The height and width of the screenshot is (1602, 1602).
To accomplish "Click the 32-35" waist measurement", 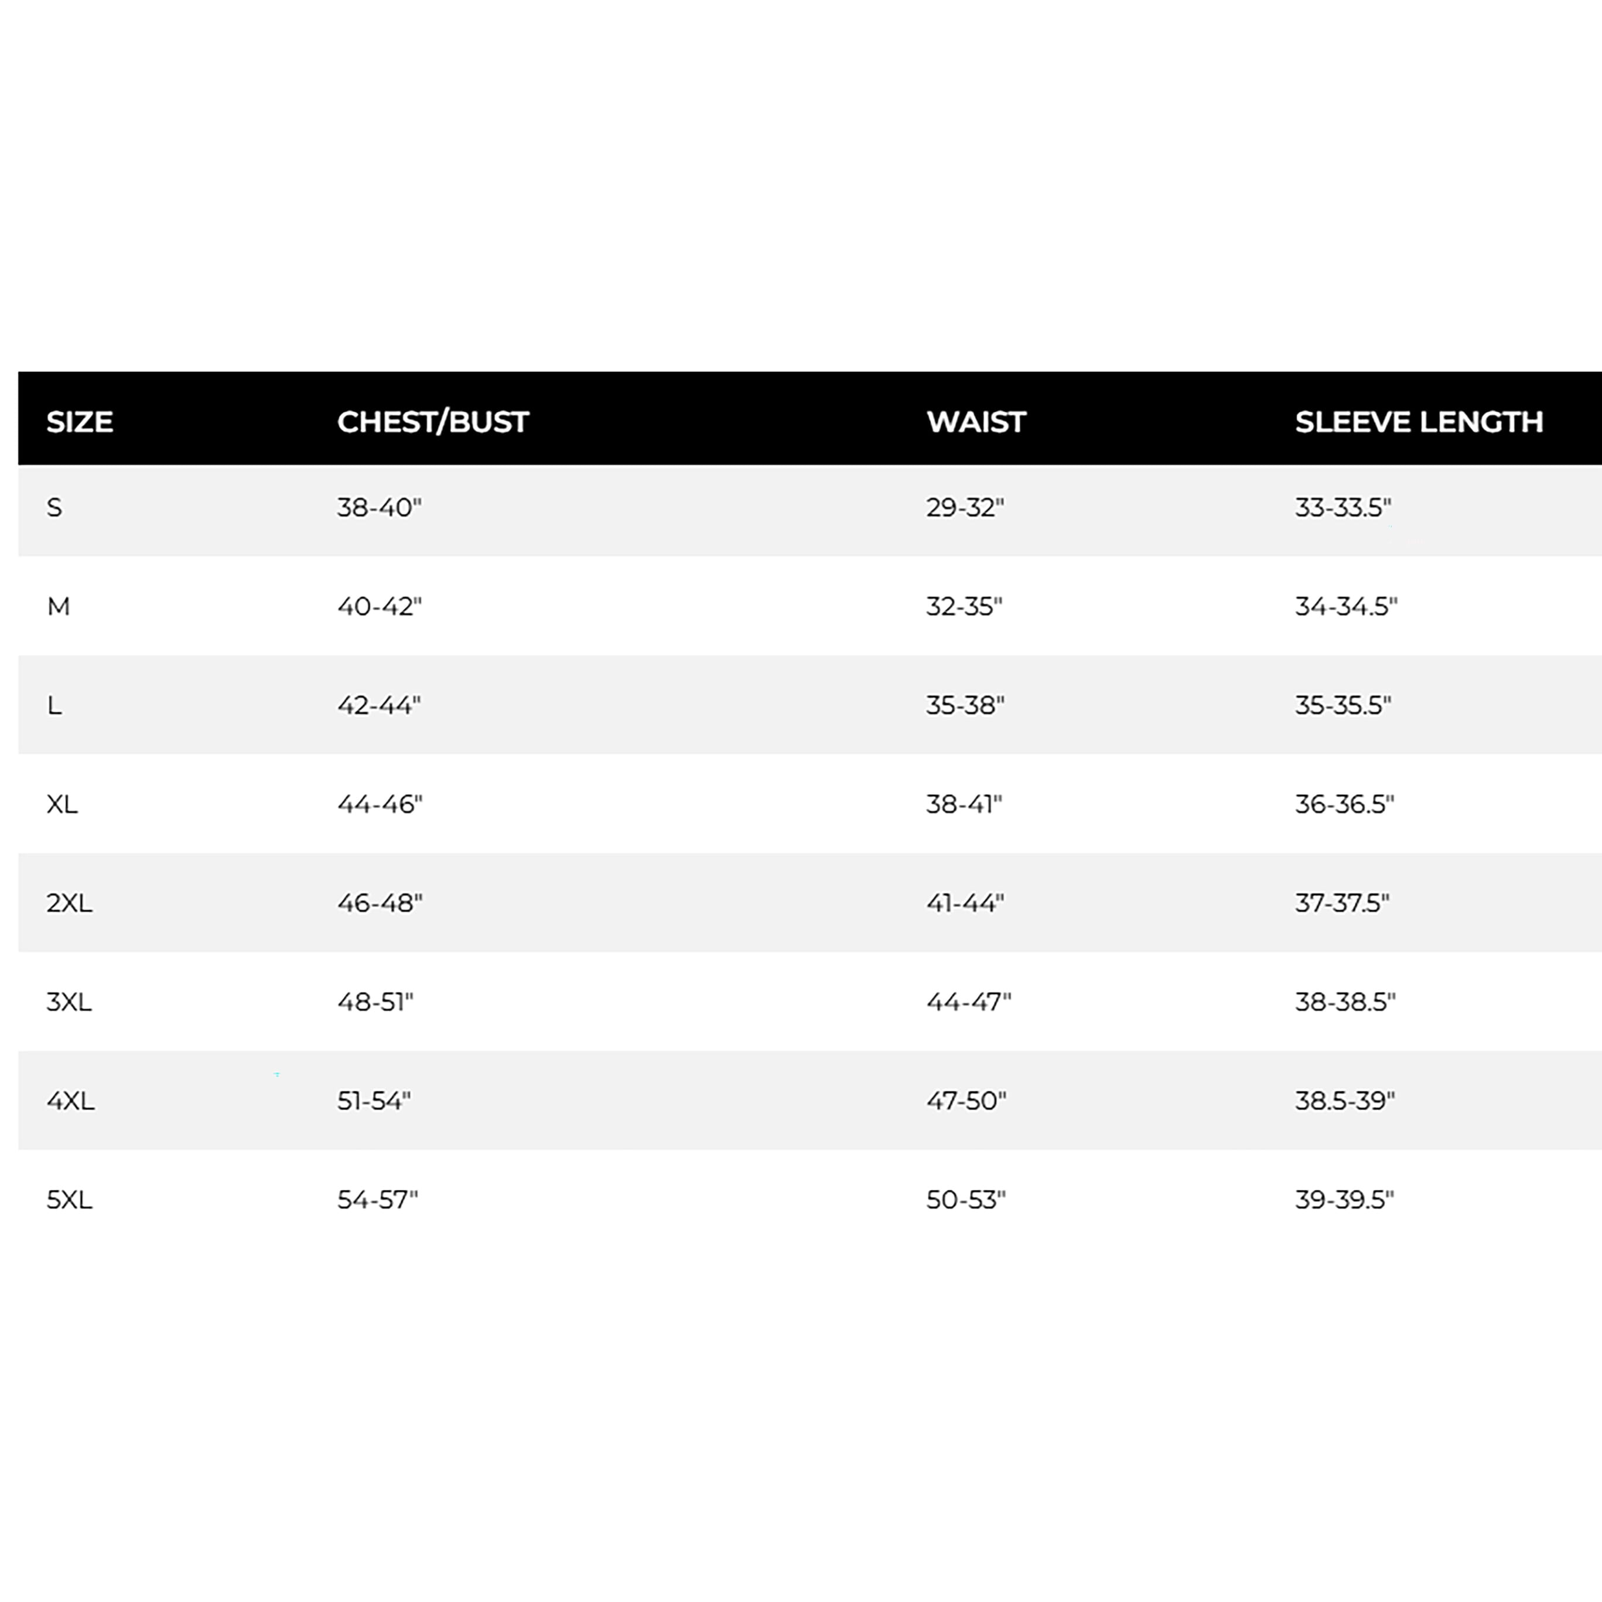I will click(964, 606).
